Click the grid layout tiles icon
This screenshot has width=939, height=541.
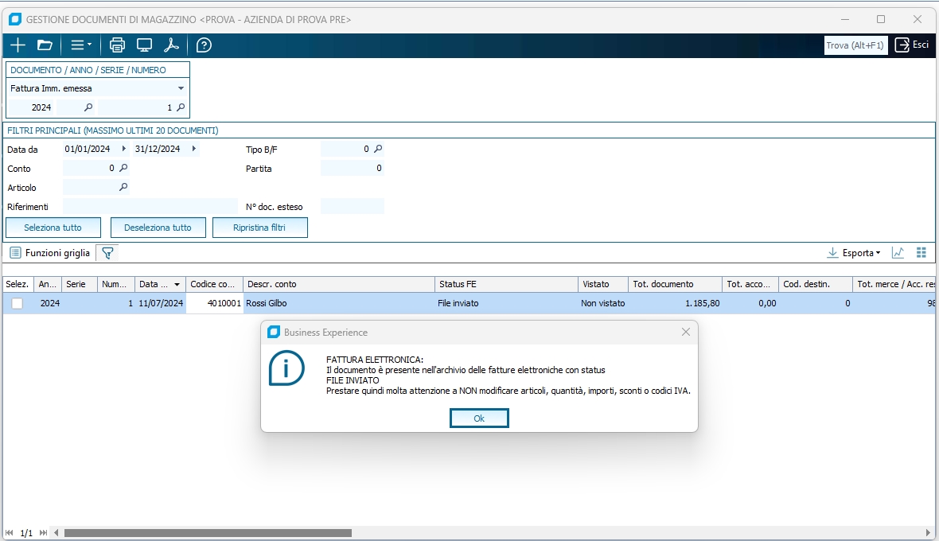click(x=921, y=253)
